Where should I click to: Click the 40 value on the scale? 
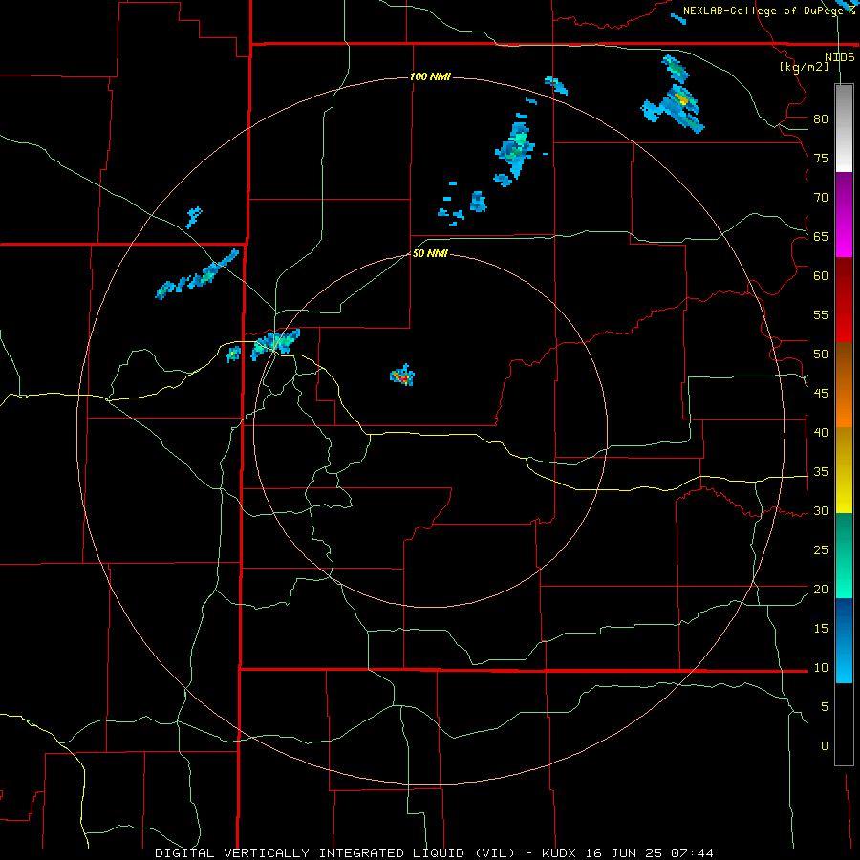tap(821, 432)
